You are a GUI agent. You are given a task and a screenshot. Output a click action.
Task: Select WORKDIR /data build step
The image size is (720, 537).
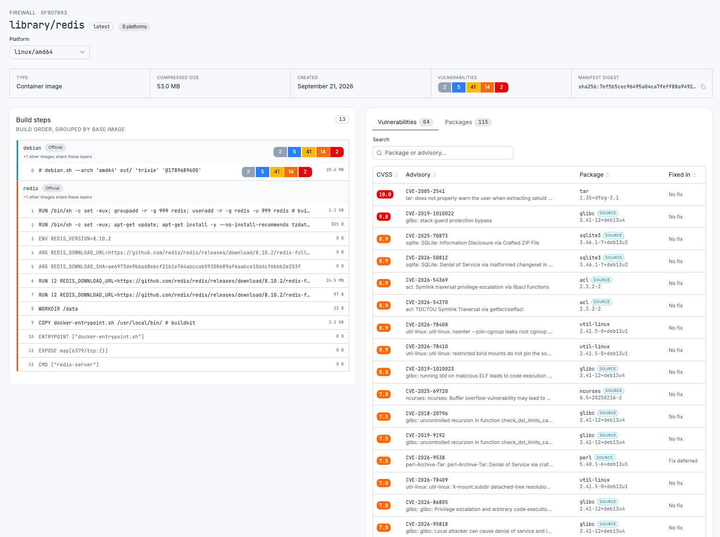183,309
